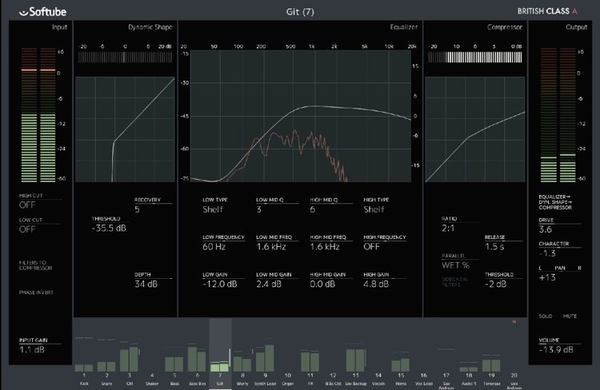Click the Dynamic Shape transfer curve graph
This screenshot has height=390, width=600.
click(x=125, y=129)
